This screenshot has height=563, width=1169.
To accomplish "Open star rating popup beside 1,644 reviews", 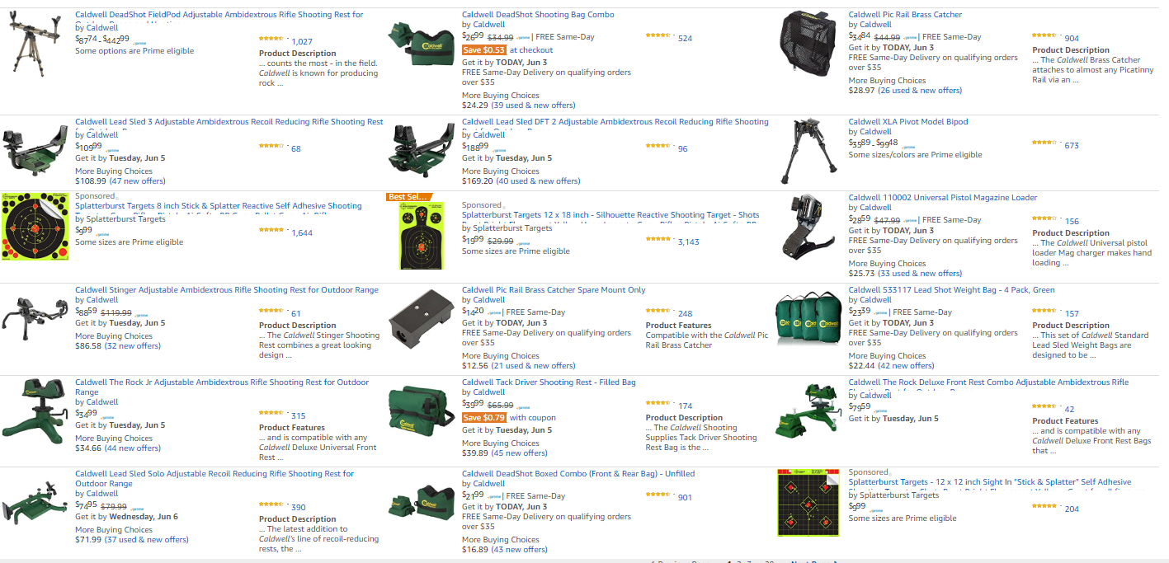I will 271,230.
